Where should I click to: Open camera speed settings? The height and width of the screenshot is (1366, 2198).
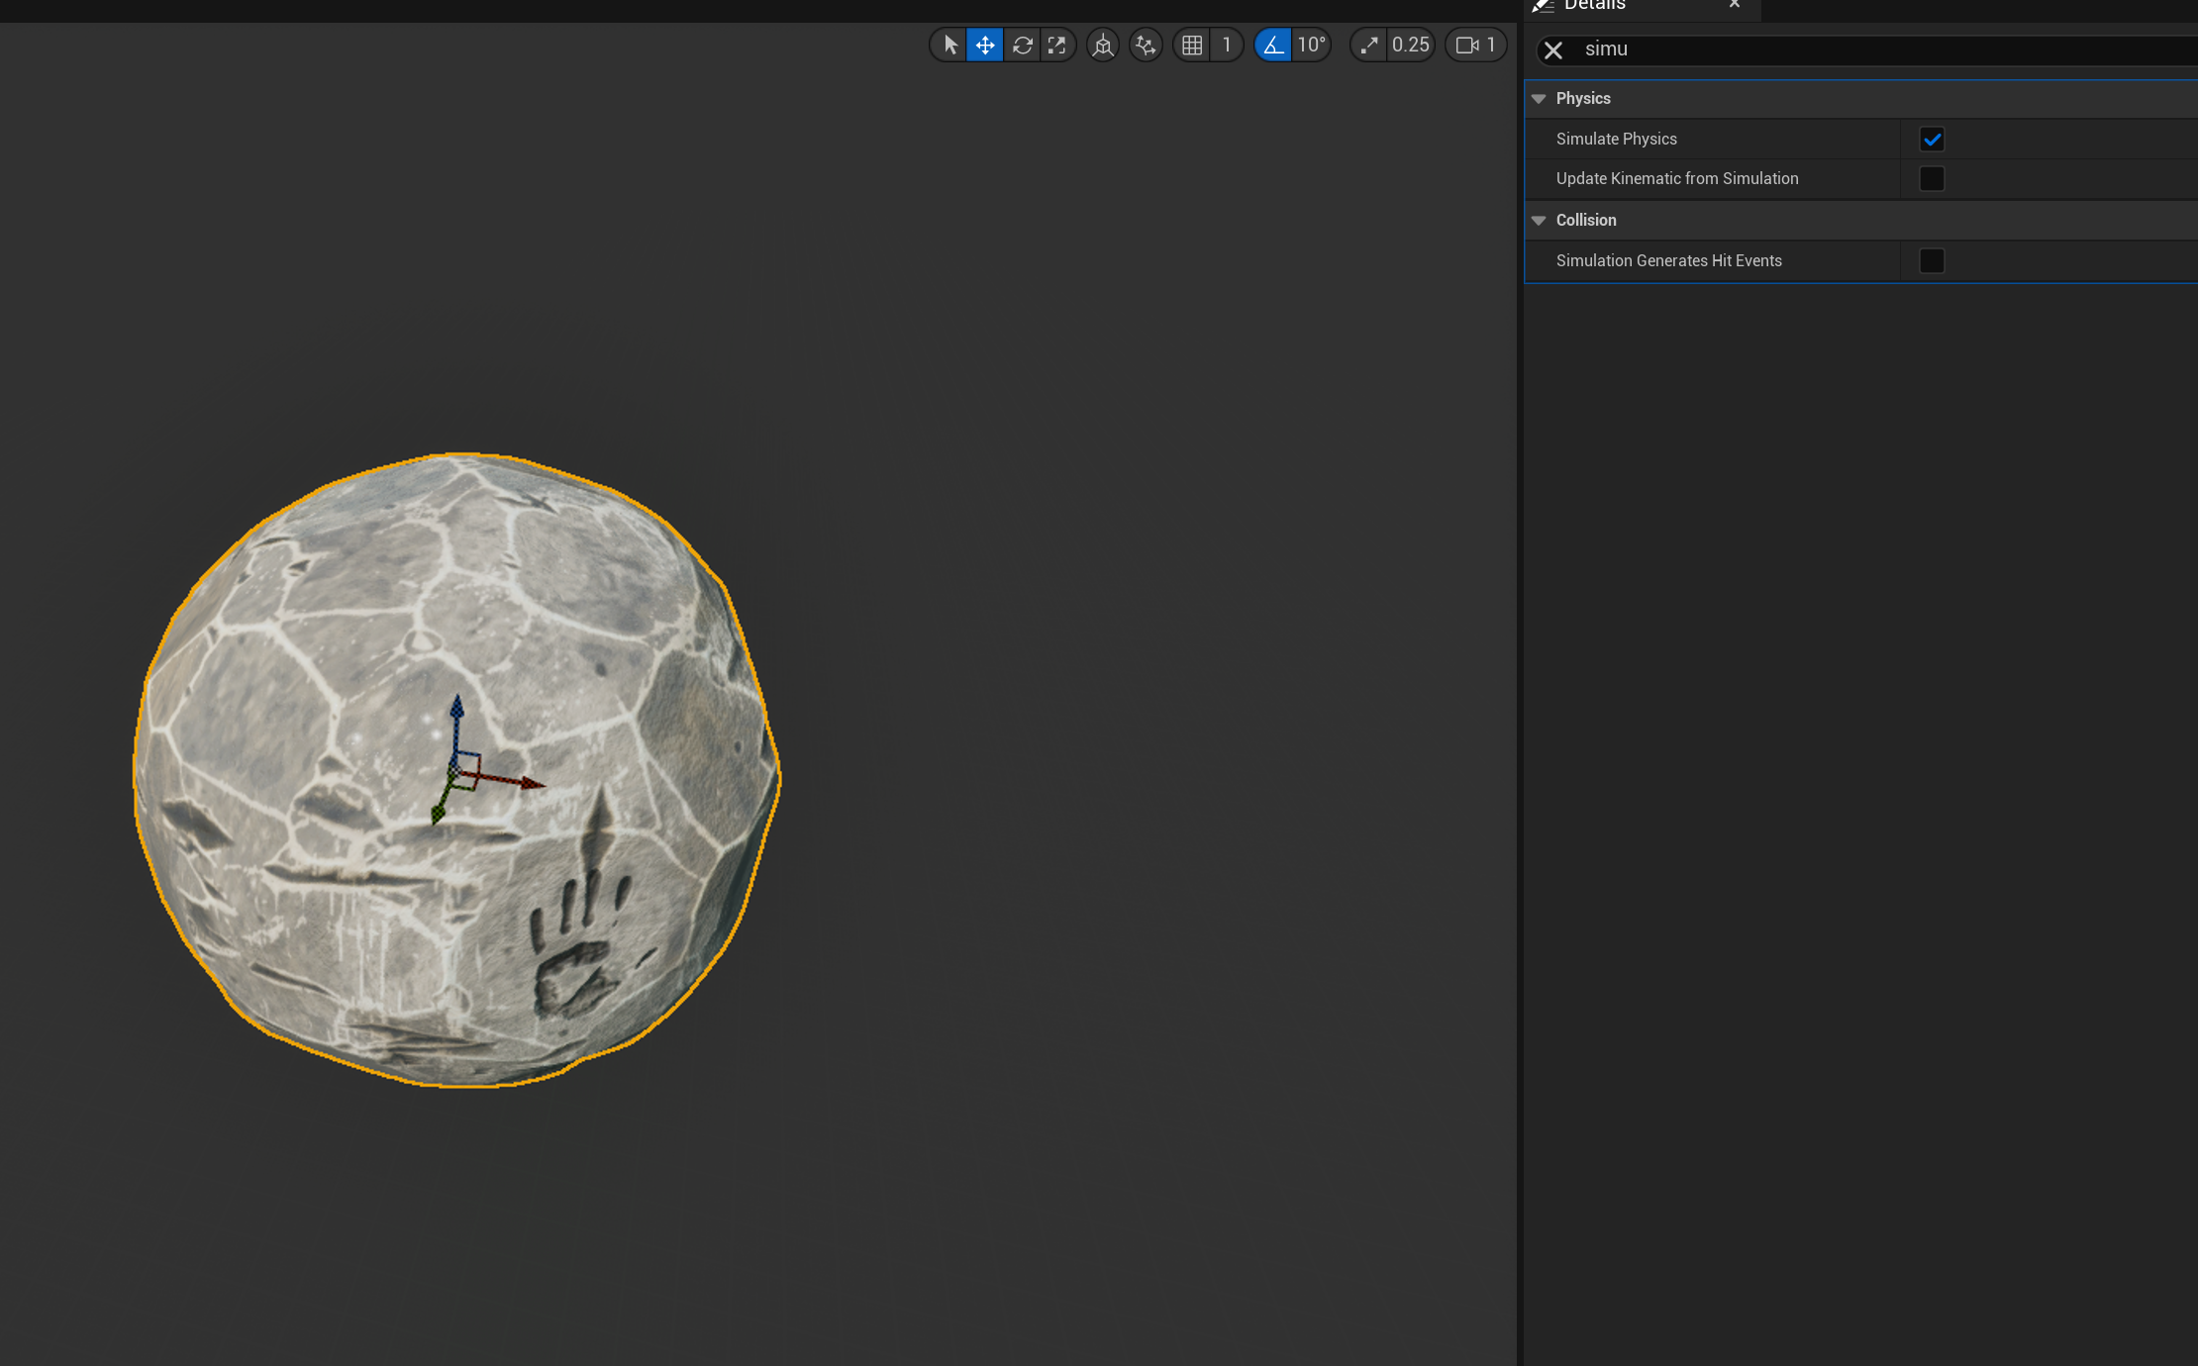[1475, 46]
